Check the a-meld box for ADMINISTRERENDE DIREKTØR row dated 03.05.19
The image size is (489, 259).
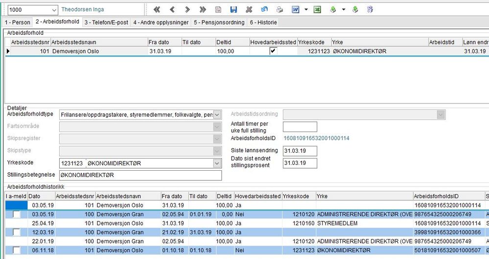16,214
